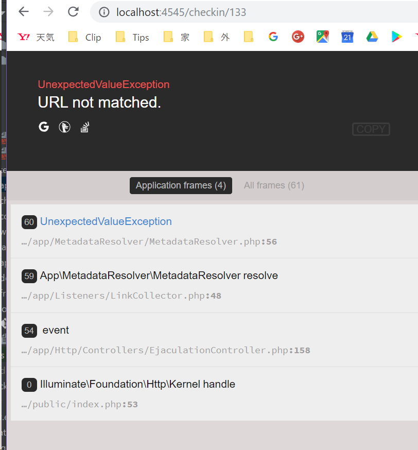This screenshot has height=450, width=418.
Task: Search the error on Google
Action: click(x=44, y=127)
